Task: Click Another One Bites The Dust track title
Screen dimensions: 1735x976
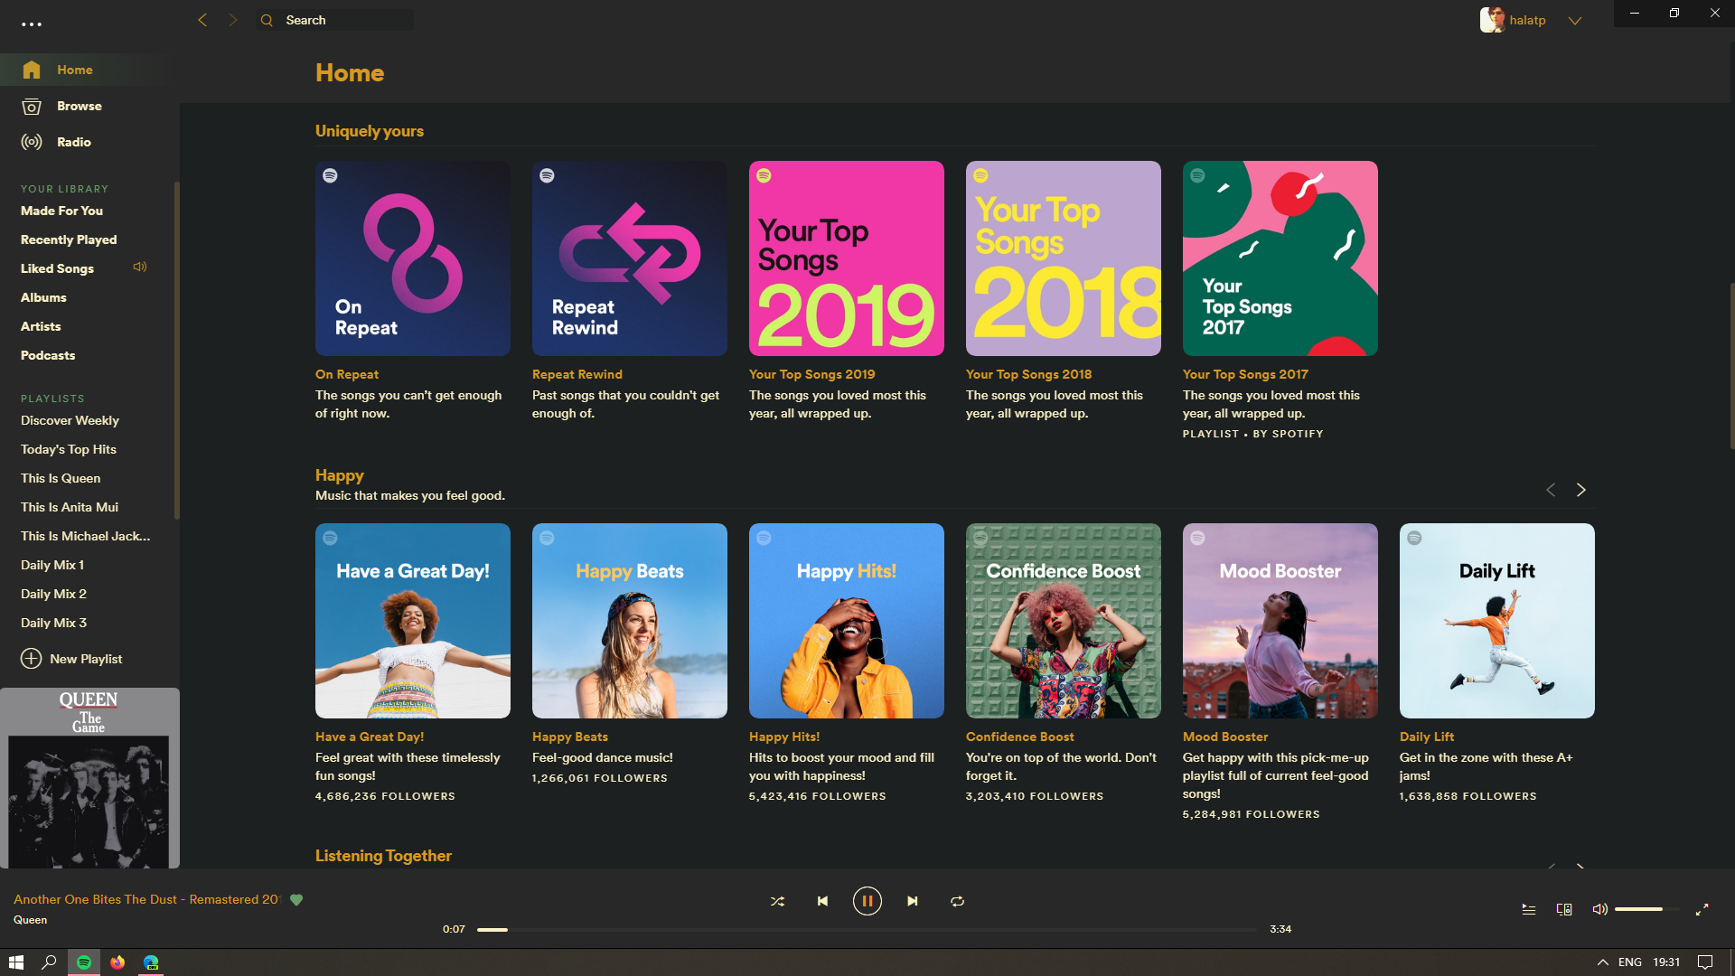Action: pos(146,899)
